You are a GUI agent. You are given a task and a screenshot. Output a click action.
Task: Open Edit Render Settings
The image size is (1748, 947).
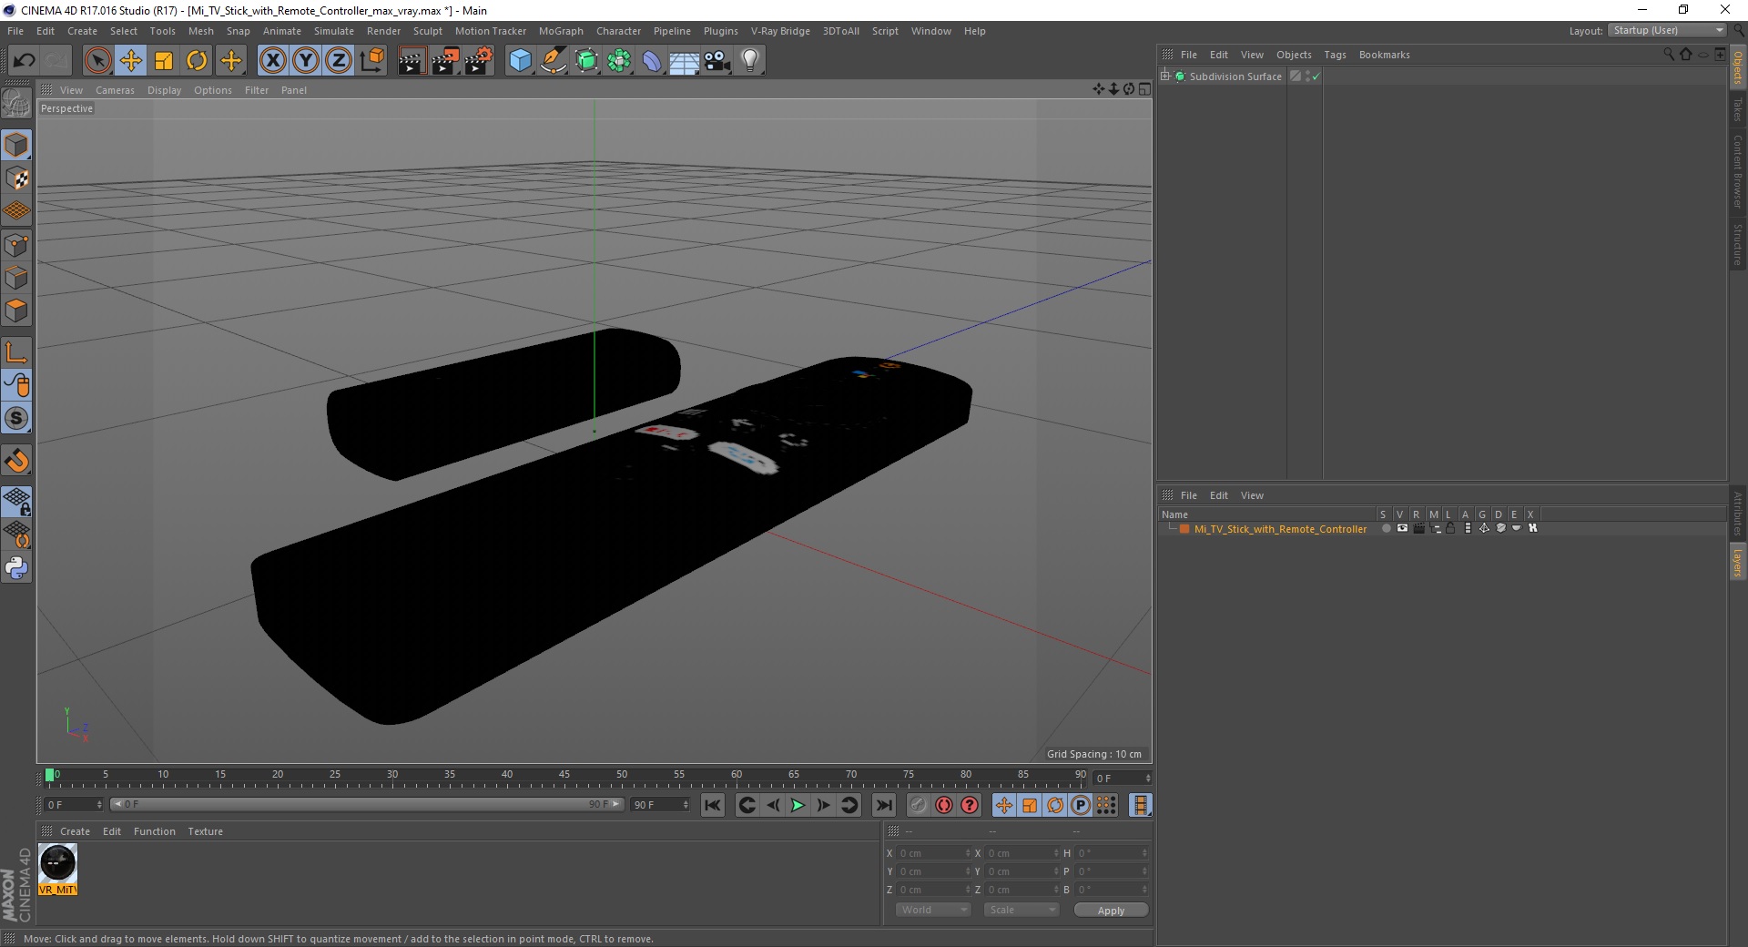click(x=479, y=61)
